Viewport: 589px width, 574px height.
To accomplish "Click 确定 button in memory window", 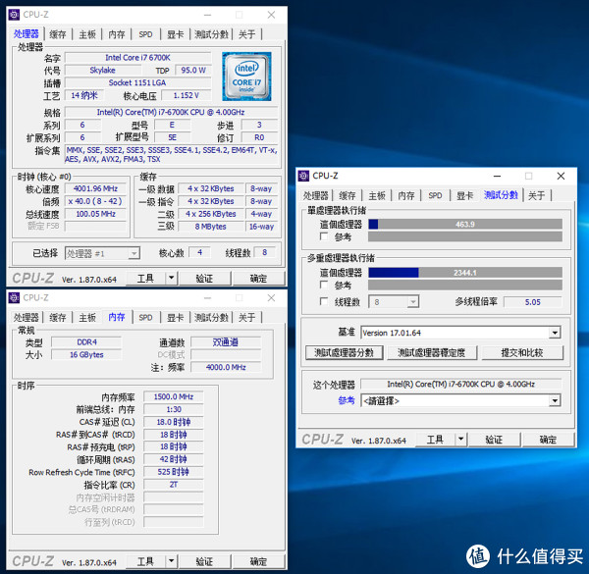I will pos(258,561).
